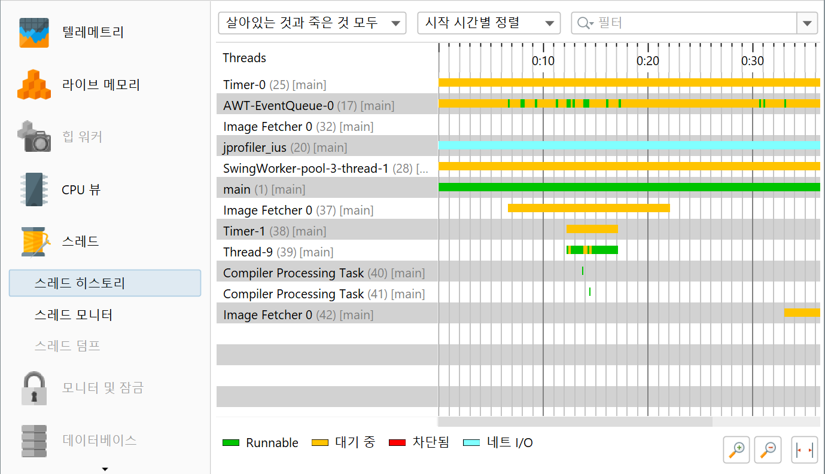Select 스레드 히스토리 view
The image size is (825, 474).
click(105, 283)
